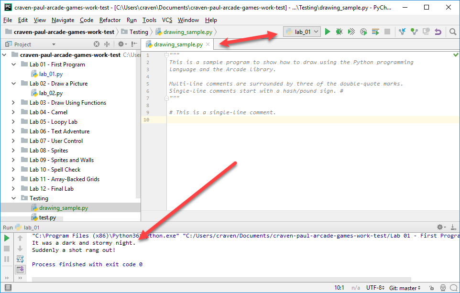Click 10:1 line position indicator
The image size is (460, 293).
click(339, 288)
